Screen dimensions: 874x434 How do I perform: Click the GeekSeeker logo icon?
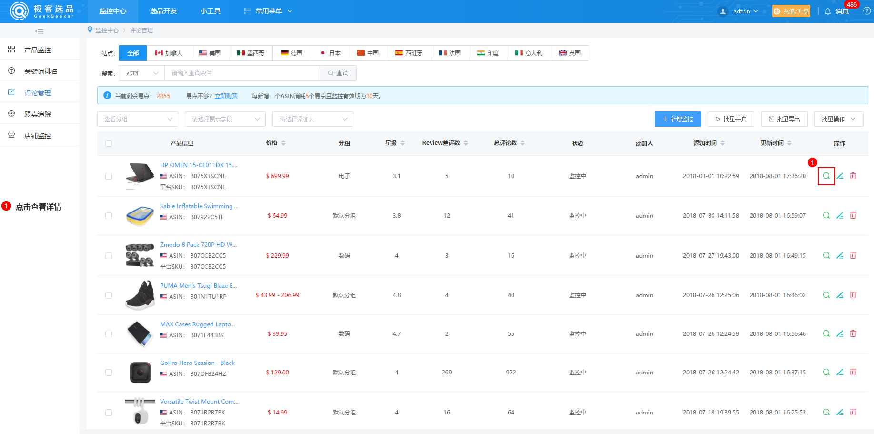point(19,11)
